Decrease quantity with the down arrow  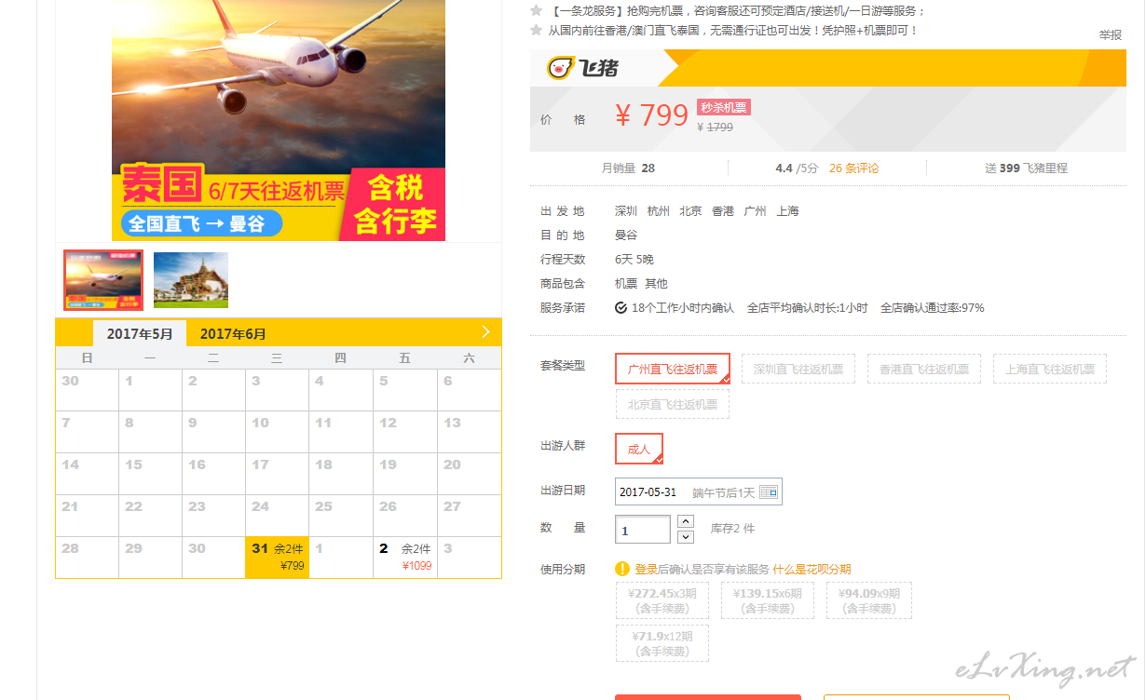click(686, 537)
